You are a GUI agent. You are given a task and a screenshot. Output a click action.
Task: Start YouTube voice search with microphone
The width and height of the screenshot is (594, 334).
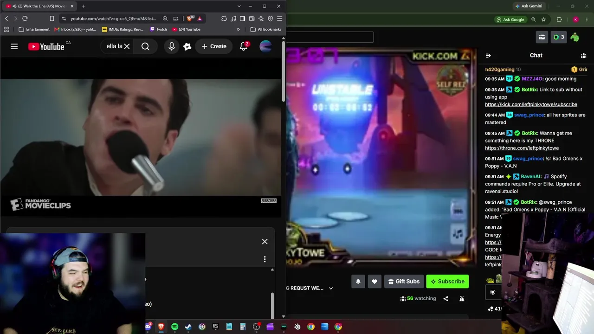pyautogui.click(x=172, y=46)
